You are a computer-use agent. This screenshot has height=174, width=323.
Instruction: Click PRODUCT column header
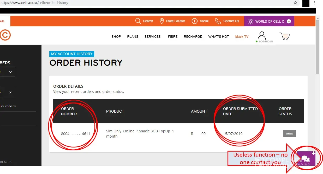(115, 111)
